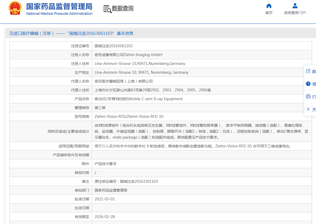Screen dimensions: 316x224
Task: Select 上海市长宁区娄山关路83号 address
Action: (153, 90)
